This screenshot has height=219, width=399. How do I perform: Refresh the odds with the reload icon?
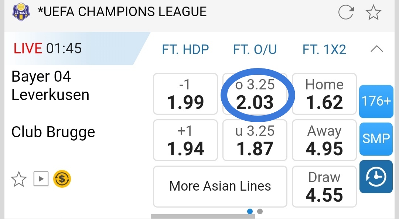coord(346,13)
